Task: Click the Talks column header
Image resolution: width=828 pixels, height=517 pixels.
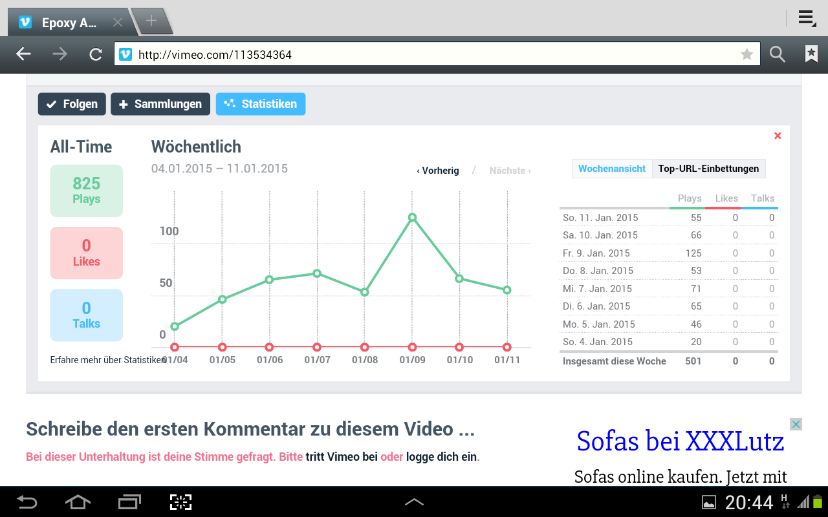Action: (763, 198)
